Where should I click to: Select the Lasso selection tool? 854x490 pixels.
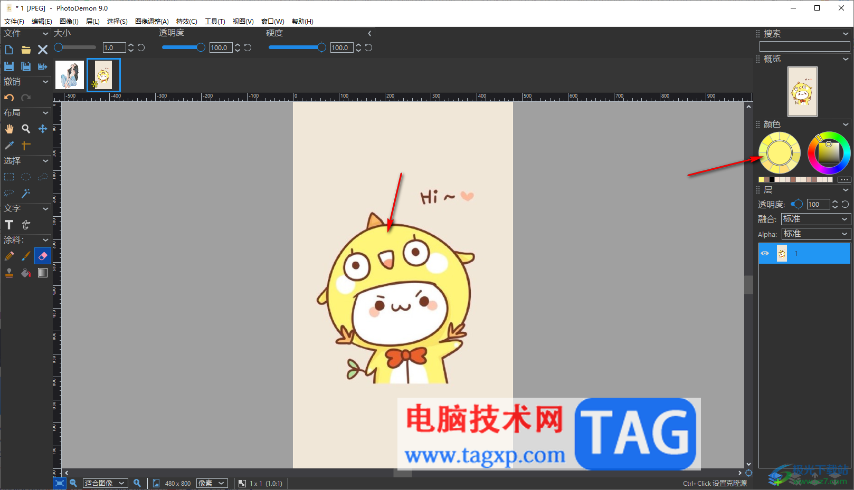9,194
